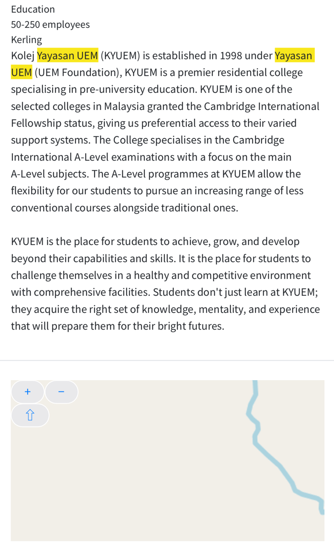The width and height of the screenshot is (334, 546).
Task: Click the "(UEM Foundation)" text
Action: point(78,73)
